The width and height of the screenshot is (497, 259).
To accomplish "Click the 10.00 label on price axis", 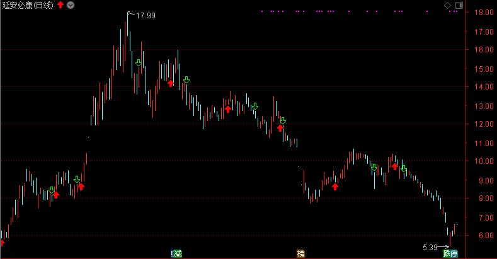I will coord(483,161).
